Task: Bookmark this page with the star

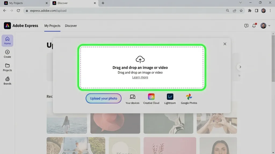Action: point(241,10)
